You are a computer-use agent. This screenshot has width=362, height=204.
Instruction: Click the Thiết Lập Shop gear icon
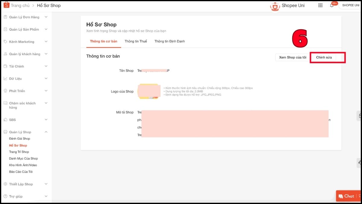pos(5,184)
